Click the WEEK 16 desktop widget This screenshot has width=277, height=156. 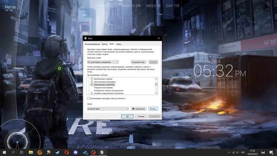[x=153, y=6]
